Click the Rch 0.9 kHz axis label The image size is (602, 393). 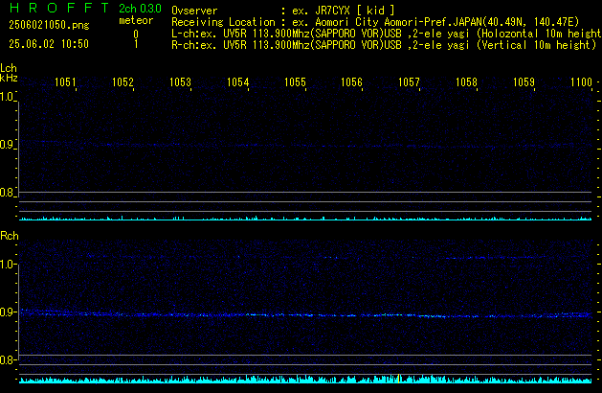click(8, 312)
